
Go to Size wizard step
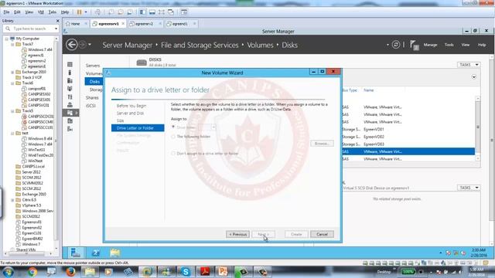121,120
